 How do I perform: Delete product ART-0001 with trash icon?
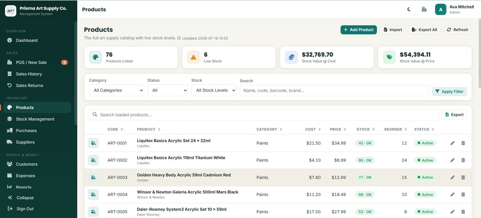pos(463,143)
